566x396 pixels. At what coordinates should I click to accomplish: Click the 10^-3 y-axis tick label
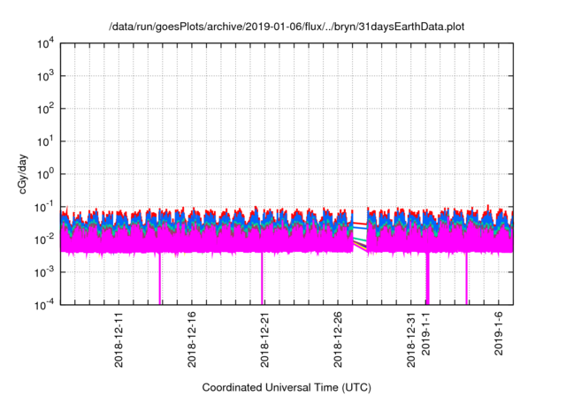tap(45, 272)
